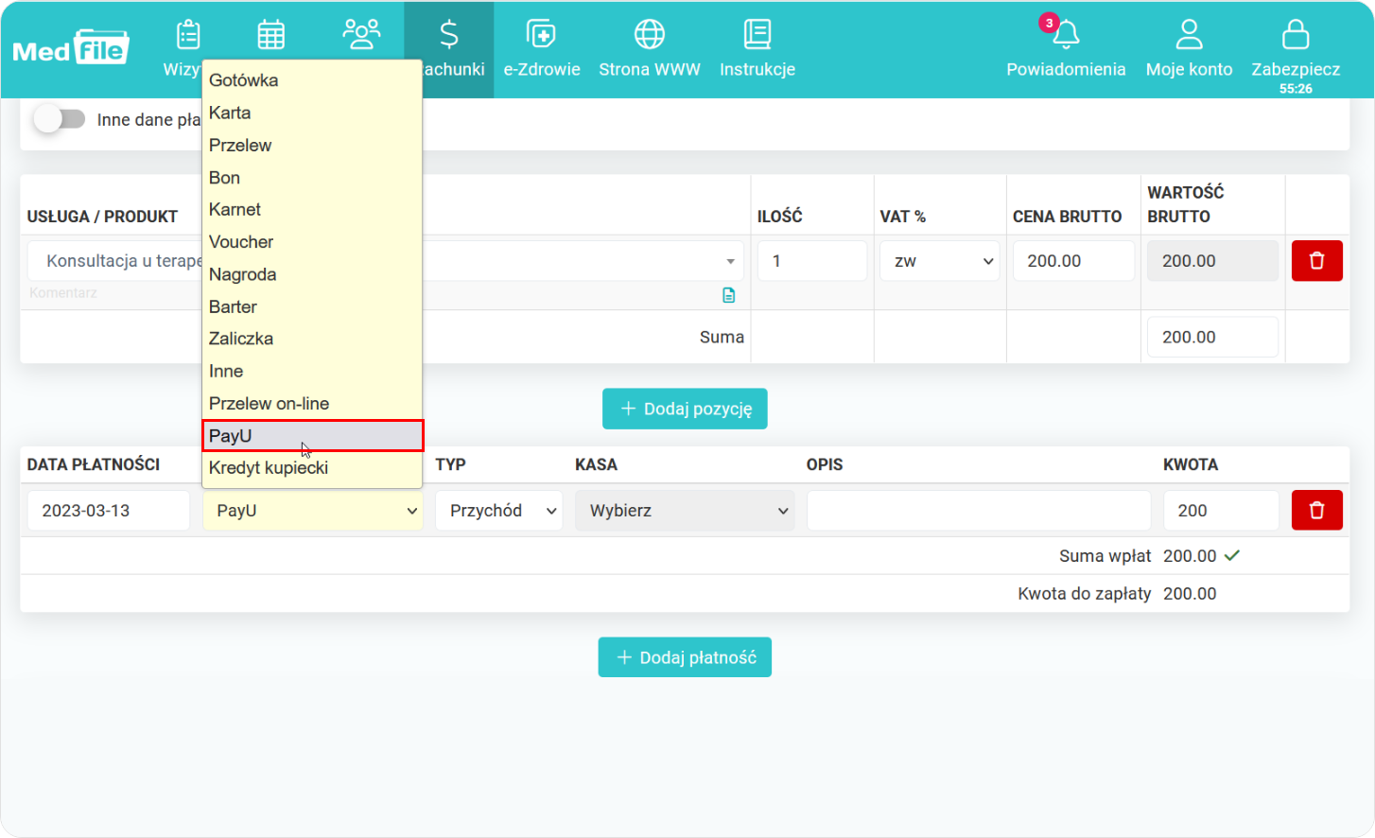Click the Dodaj pozycję button
Image resolution: width=1375 pixels, height=838 pixels.
(x=685, y=409)
